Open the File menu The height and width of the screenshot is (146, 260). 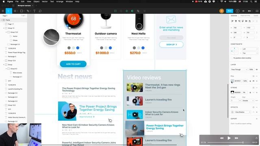17,2
